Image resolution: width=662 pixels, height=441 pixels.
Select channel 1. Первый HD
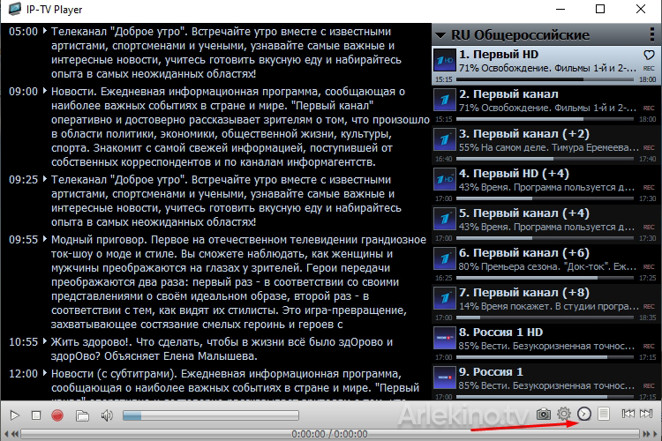coord(545,66)
